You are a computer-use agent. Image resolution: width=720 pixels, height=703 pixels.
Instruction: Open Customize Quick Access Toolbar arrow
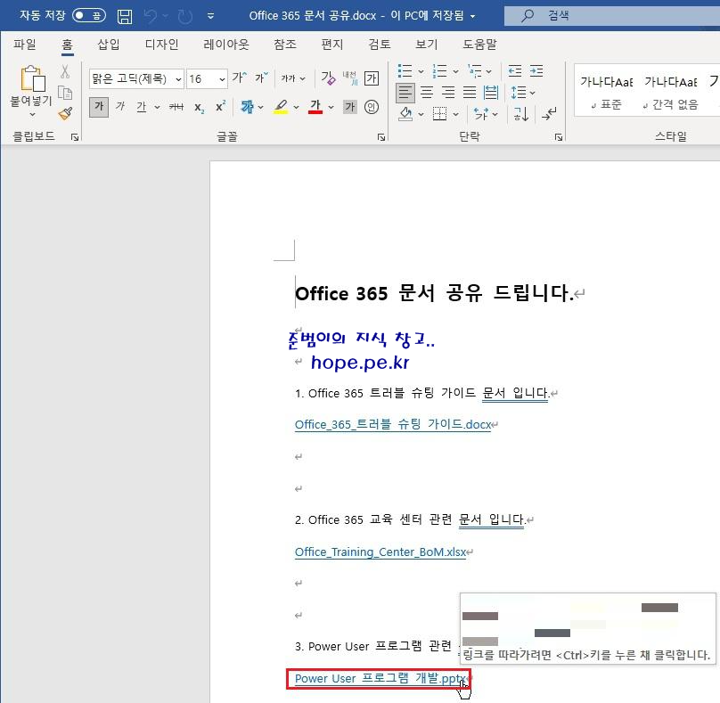(x=210, y=16)
